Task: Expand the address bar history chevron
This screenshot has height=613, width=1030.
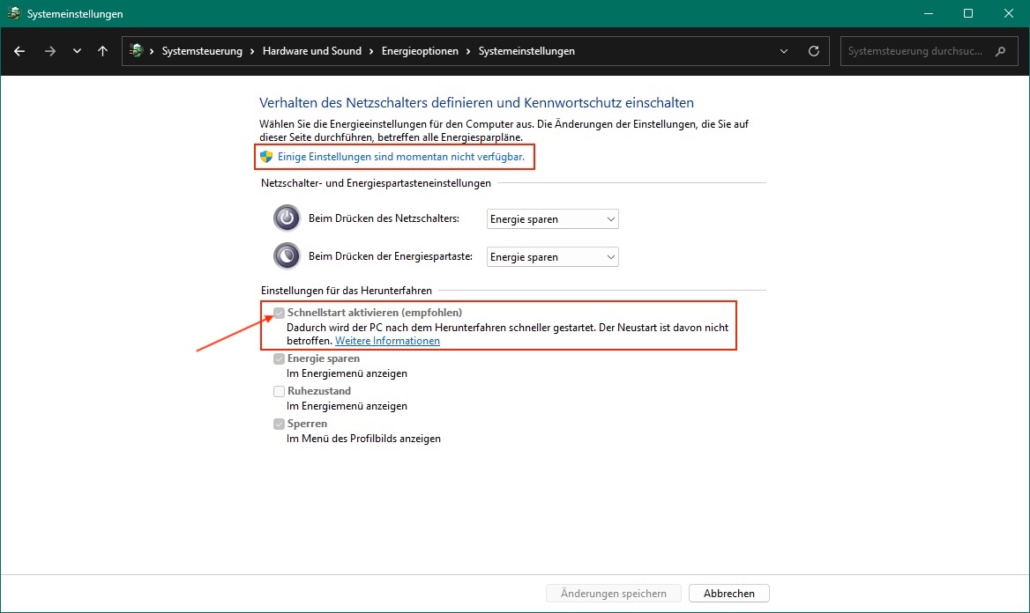Action: click(x=784, y=51)
